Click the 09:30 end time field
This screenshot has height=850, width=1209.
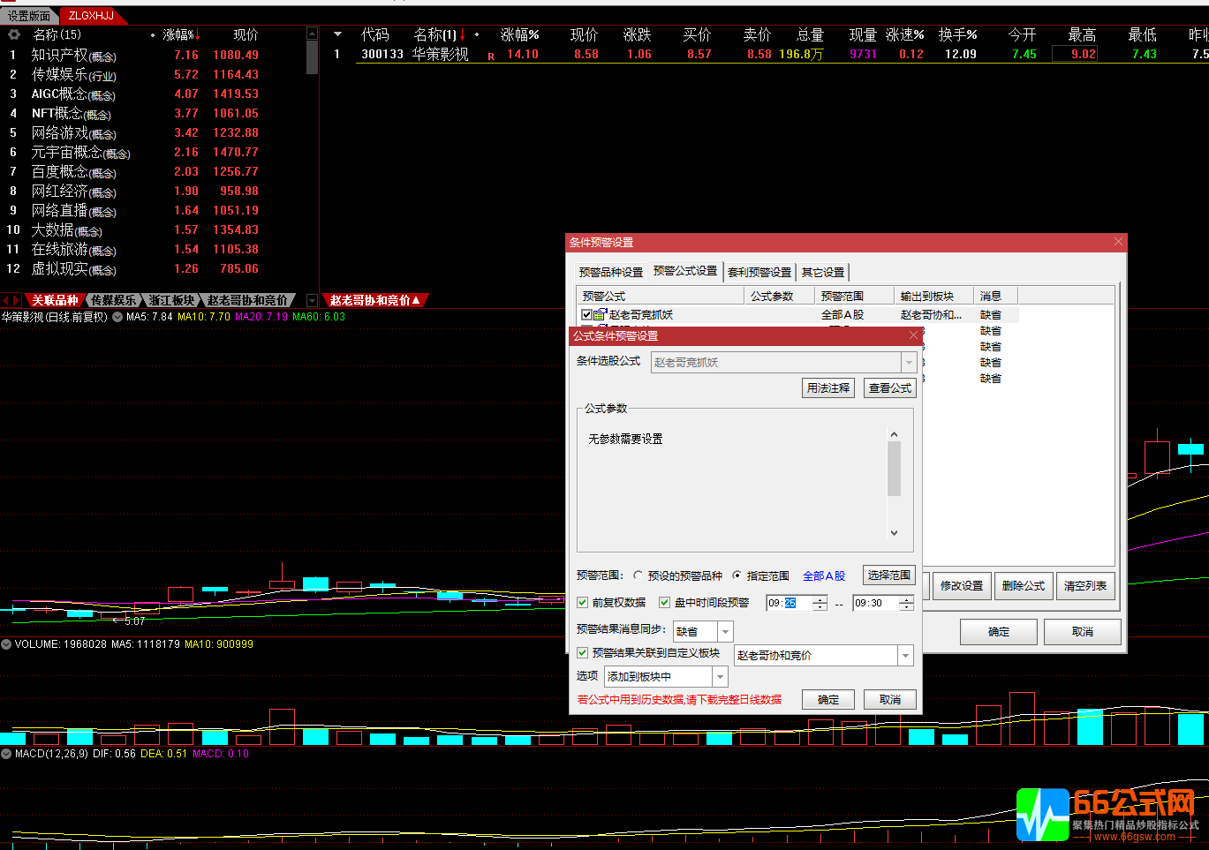pos(874,604)
